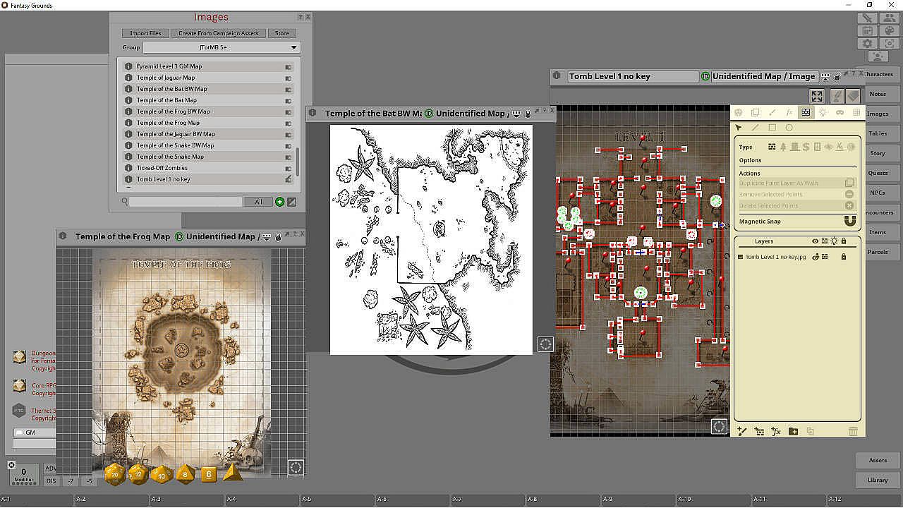Click the Import Files button
Image resolution: width=903 pixels, height=508 pixels.
145,33
